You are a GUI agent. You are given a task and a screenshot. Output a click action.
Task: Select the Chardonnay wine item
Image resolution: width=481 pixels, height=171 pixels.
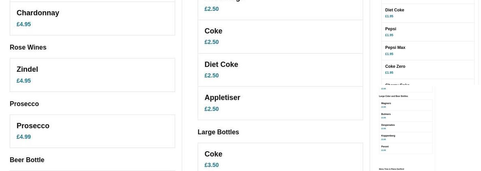92,18
